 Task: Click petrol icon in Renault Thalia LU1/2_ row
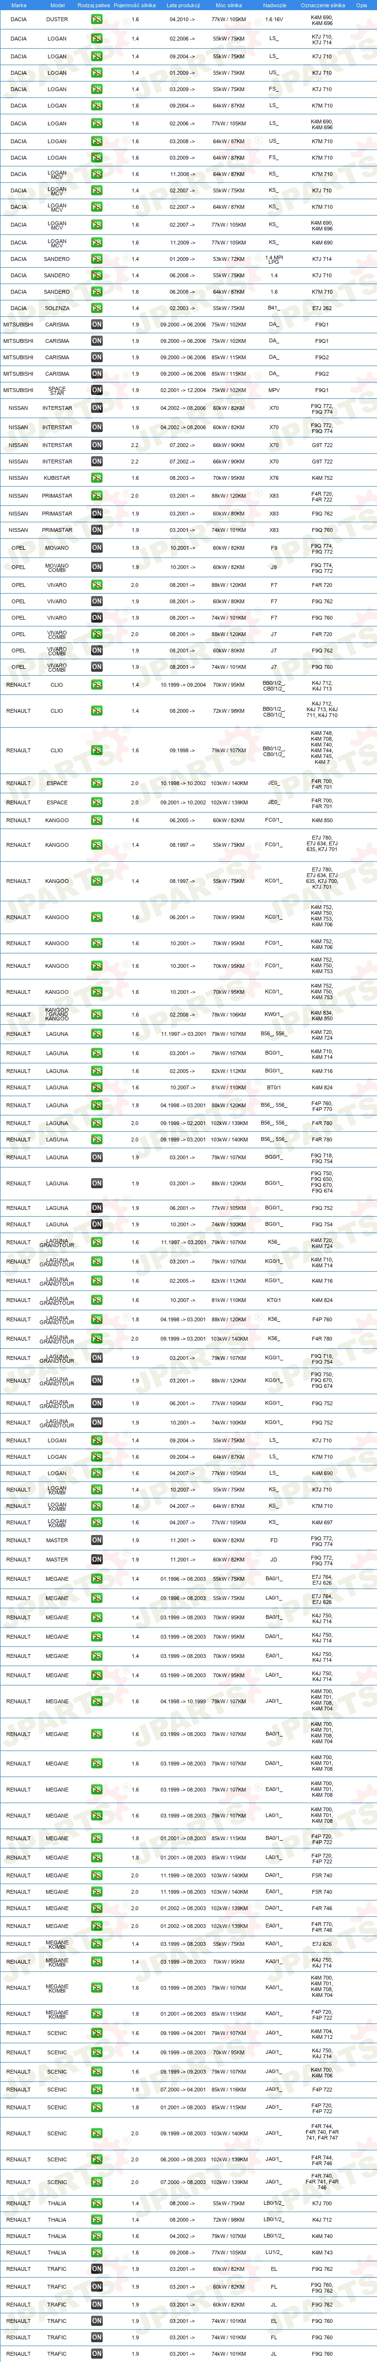tap(96, 2252)
